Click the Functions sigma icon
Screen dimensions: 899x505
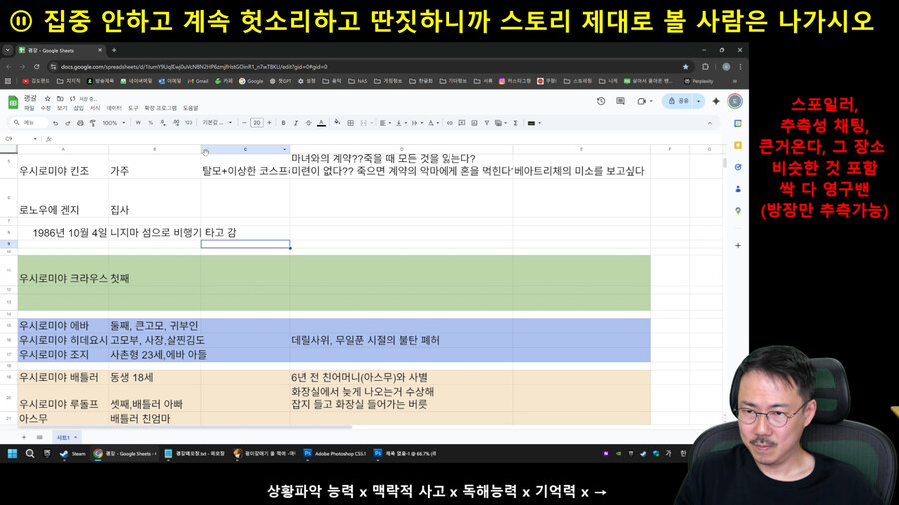click(515, 123)
